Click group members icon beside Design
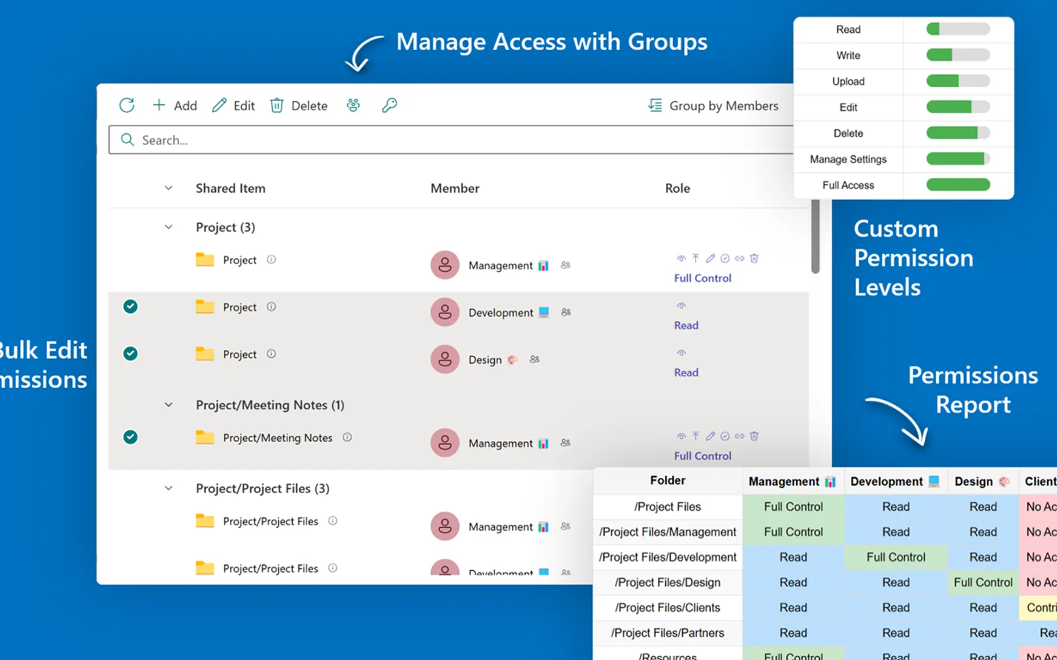Image resolution: width=1057 pixels, height=660 pixels. pyautogui.click(x=534, y=359)
